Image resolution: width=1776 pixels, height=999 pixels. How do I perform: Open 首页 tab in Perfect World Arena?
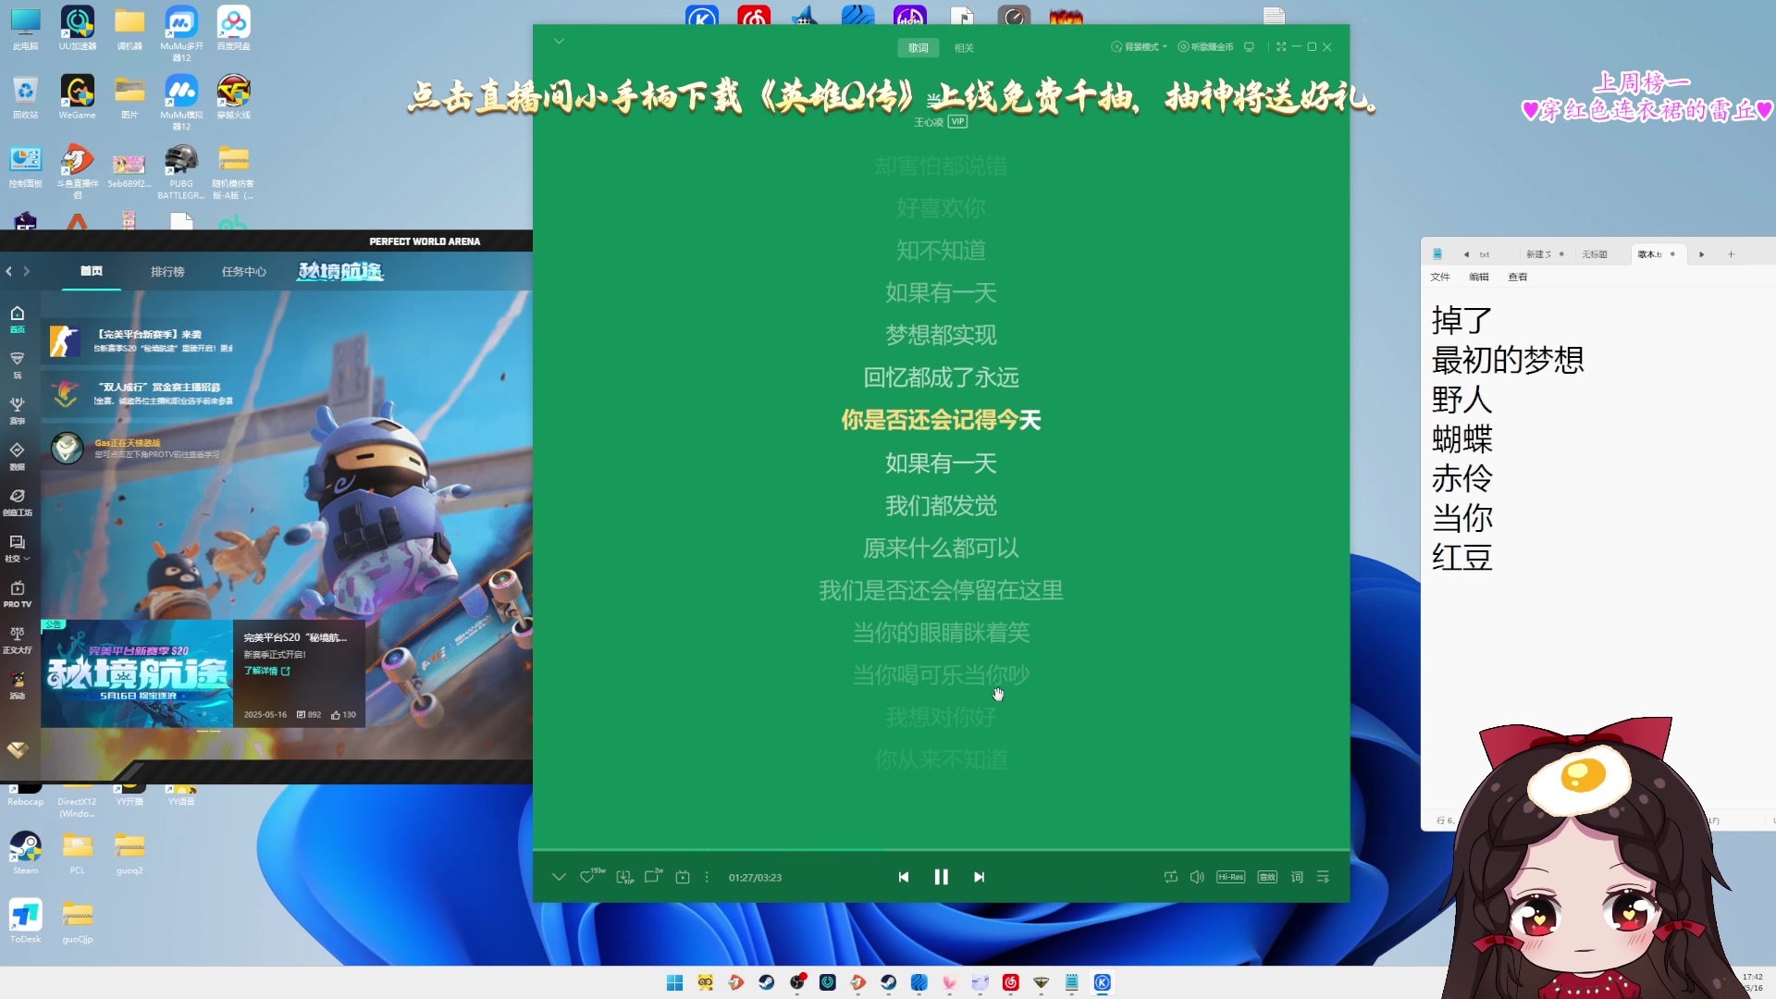(x=91, y=271)
